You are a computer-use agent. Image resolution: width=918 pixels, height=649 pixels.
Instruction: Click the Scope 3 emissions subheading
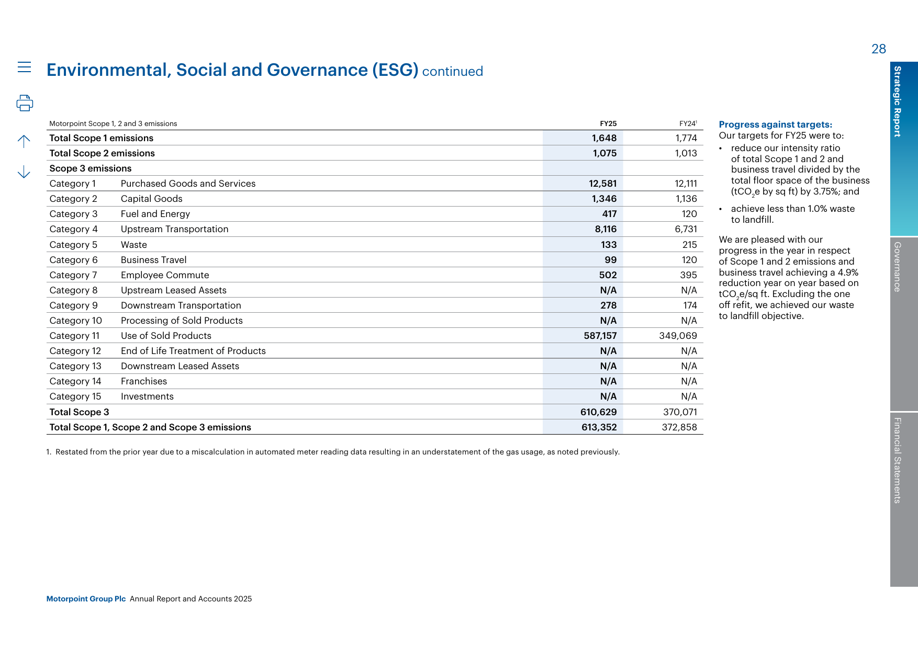(x=91, y=168)
